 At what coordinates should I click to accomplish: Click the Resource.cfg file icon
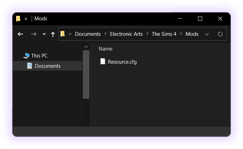pos(103,61)
